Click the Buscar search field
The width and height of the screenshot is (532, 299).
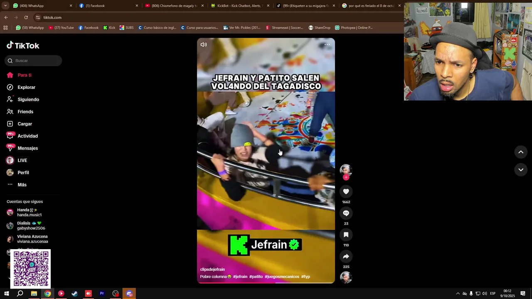click(x=33, y=61)
